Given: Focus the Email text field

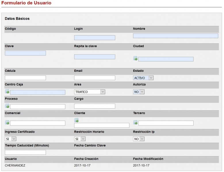Looking at the screenshot, I should tap(95, 78).
